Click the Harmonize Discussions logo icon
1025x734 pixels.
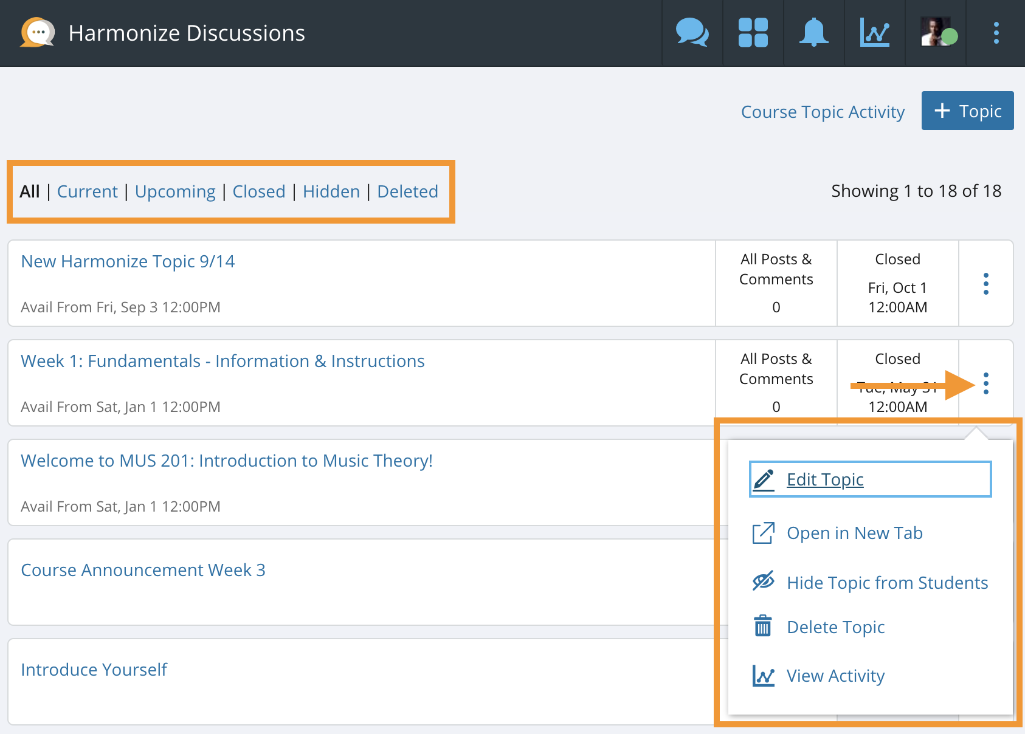point(37,33)
